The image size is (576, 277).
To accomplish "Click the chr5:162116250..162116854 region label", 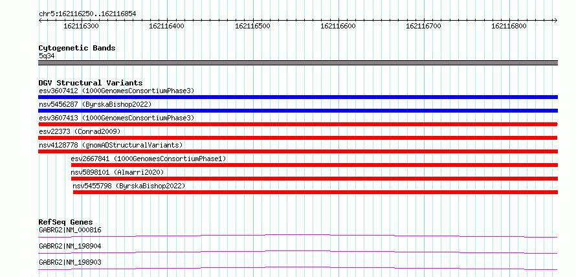I will click(x=87, y=14).
